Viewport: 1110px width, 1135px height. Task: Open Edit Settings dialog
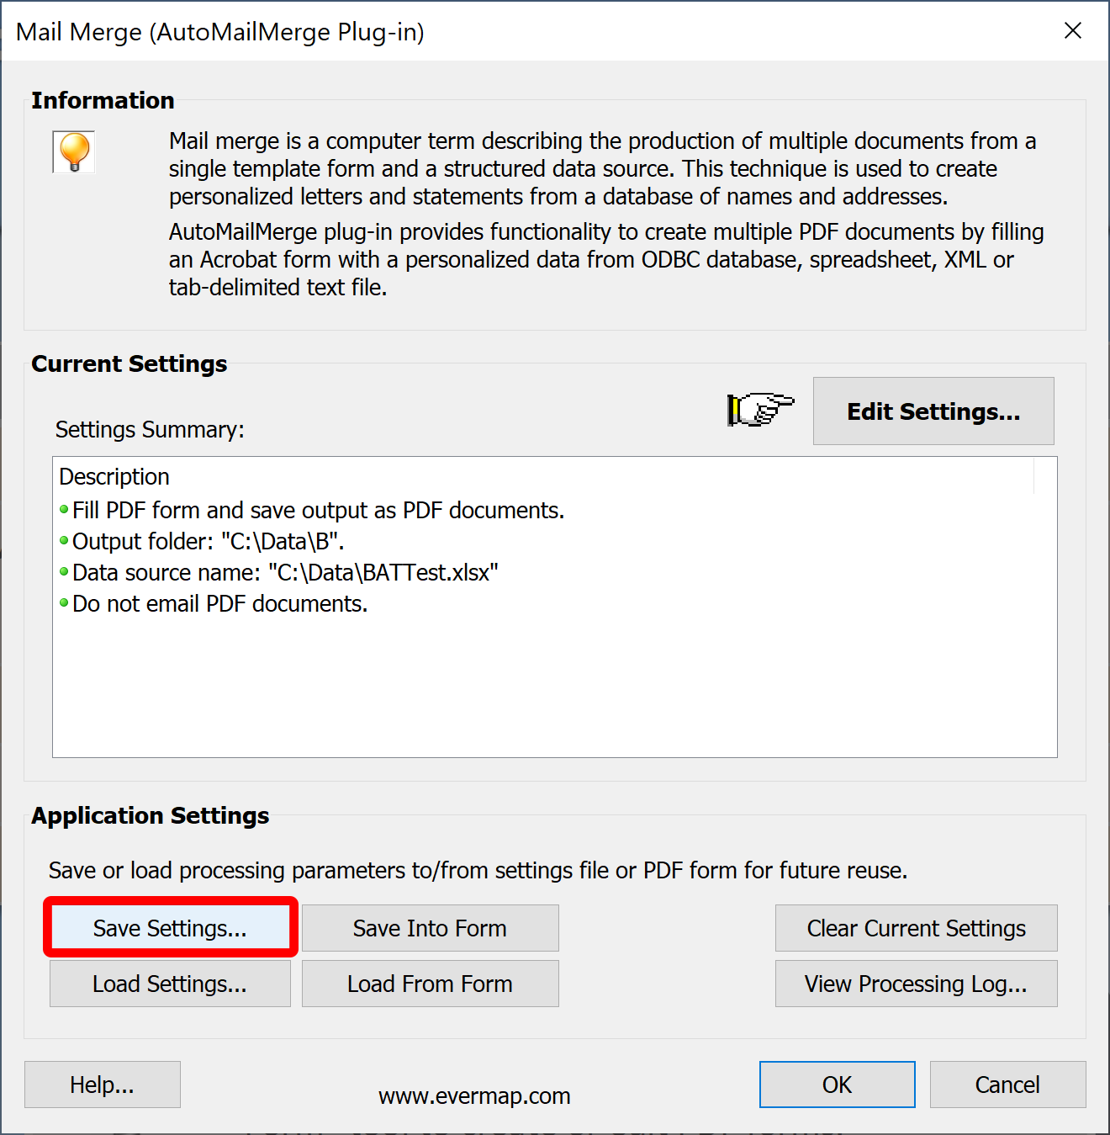click(933, 411)
